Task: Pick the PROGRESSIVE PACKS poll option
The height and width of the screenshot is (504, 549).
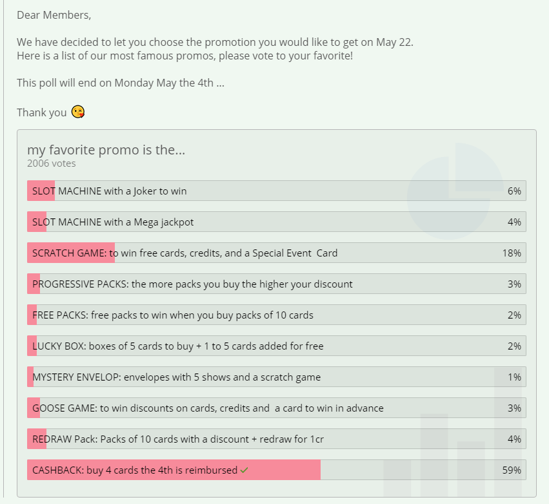Action: point(192,284)
